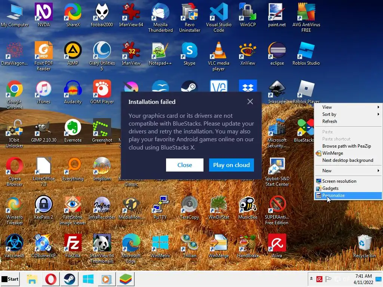Open Avira desktop shortcut

click(x=277, y=246)
